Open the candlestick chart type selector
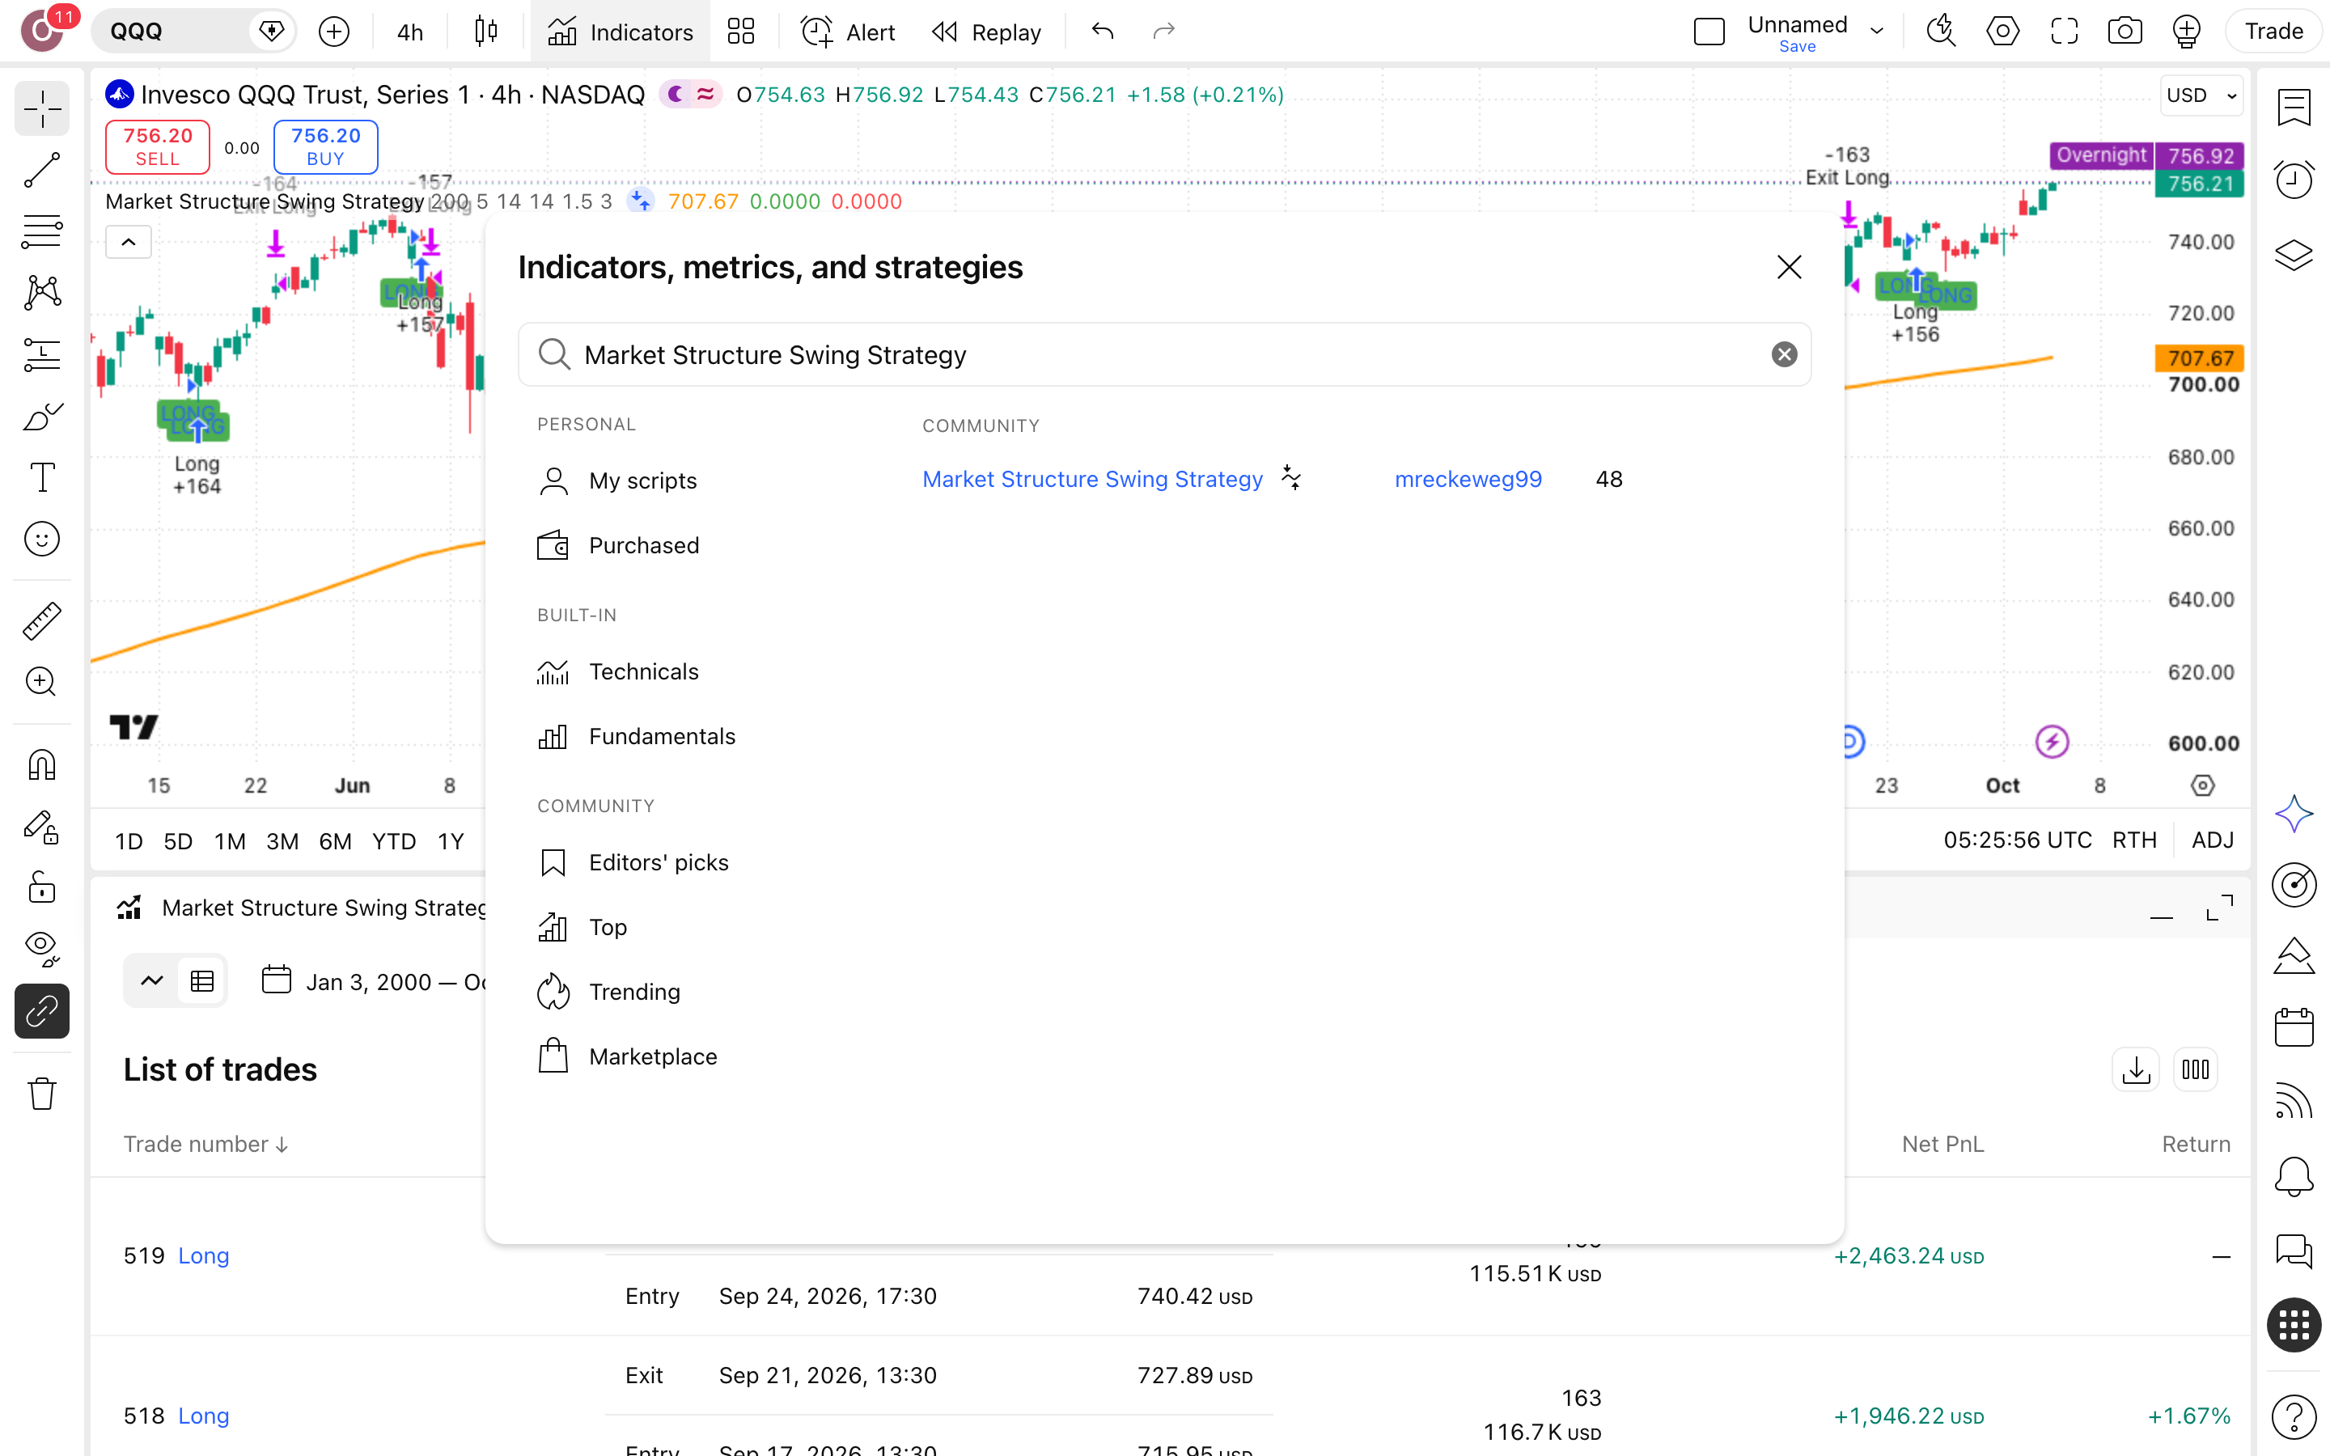Image resolution: width=2330 pixels, height=1456 pixels. [x=486, y=32]
